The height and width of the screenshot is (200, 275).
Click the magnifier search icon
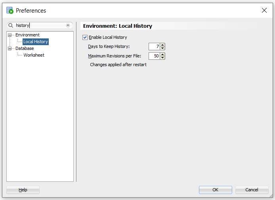(x=11, y=25)
